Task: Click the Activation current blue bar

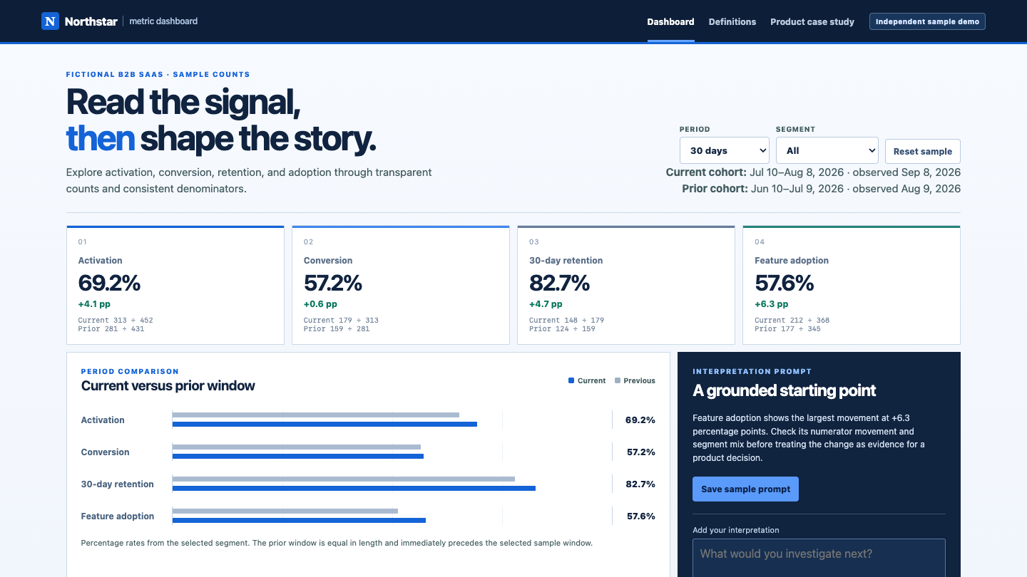Action: coord(325,424)
